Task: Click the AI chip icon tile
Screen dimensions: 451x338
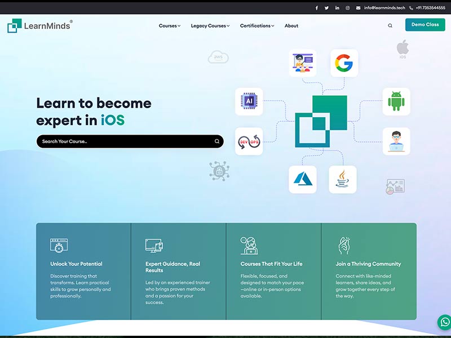Action: tap(249, 101)
